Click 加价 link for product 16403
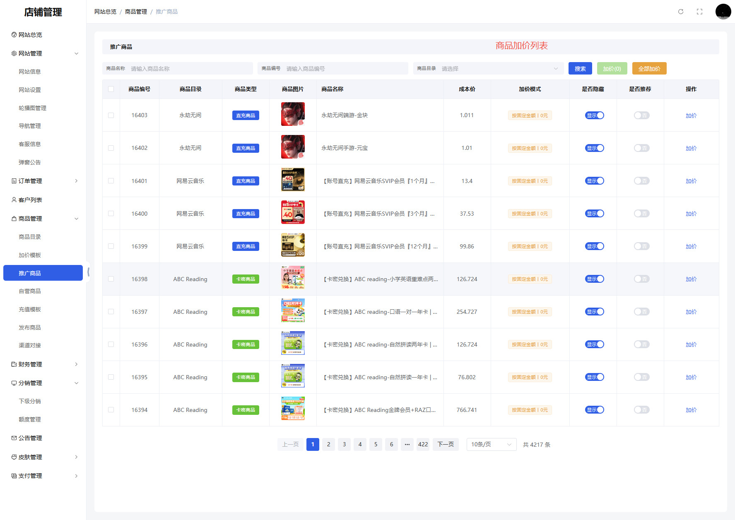This screenshot has height=520, width=735. [691, 116]
